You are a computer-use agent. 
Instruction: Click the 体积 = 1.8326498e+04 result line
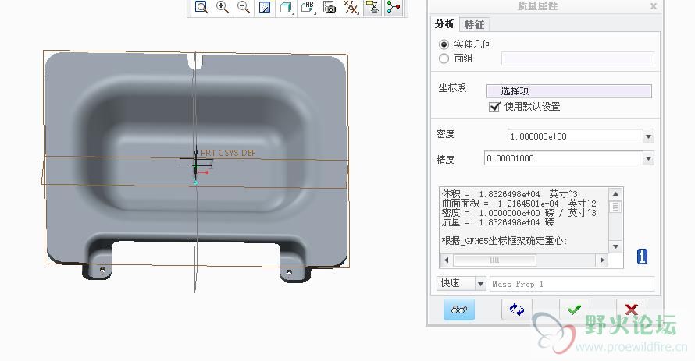pyautogui.click(x=510, y=194)
